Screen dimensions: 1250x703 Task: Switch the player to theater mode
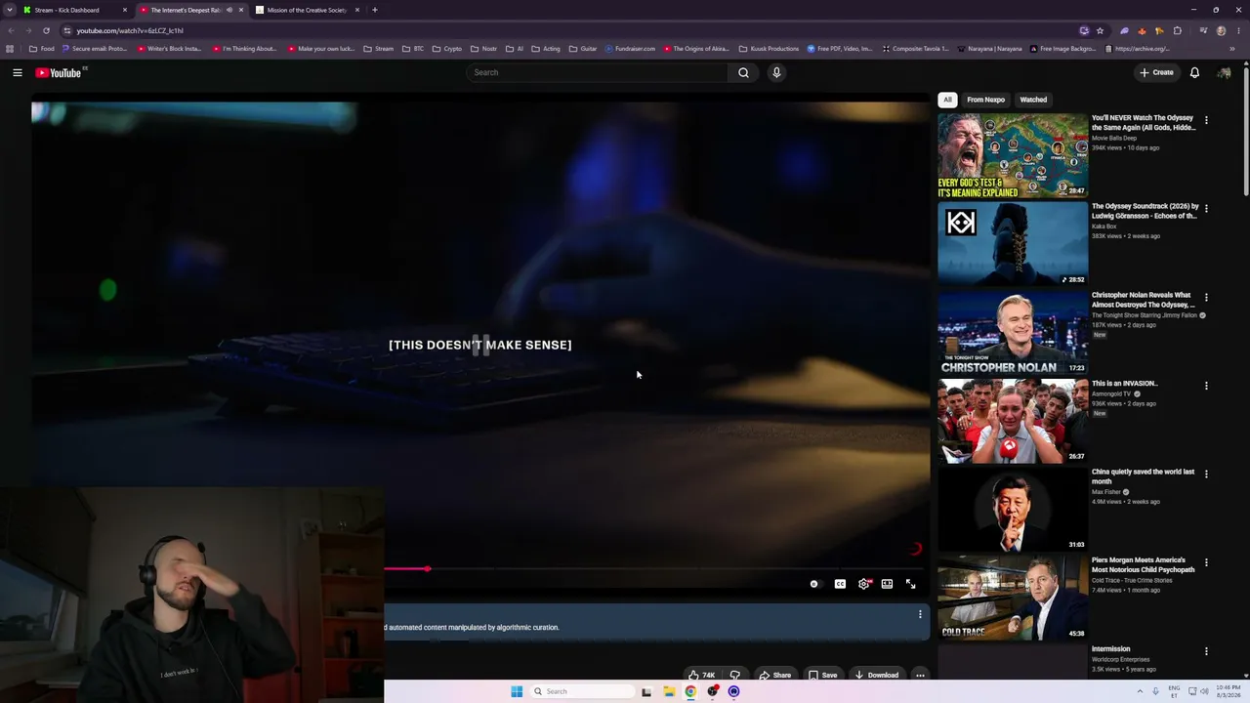pos(887,584)
